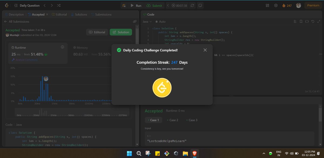
Task: Click the Brave browser taskbar icon
Action: click(x=194, y=153)
